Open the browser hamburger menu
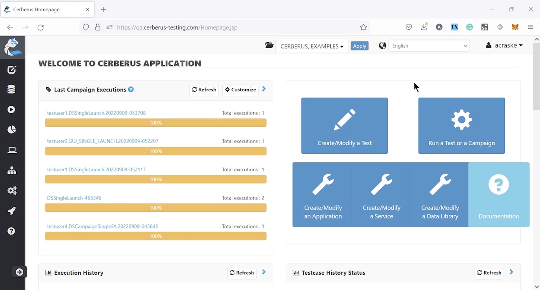Image resolution: width=540 pixels, height=290 pixels. 531,27
